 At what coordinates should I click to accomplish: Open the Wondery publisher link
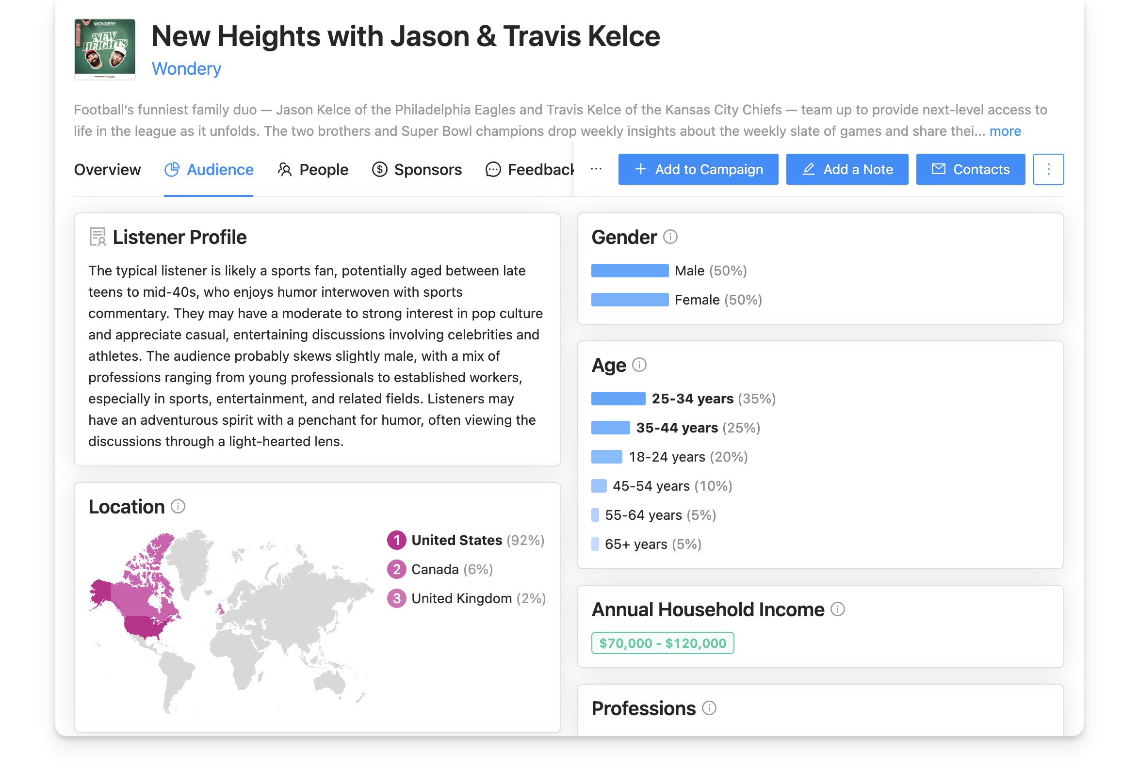186,68
